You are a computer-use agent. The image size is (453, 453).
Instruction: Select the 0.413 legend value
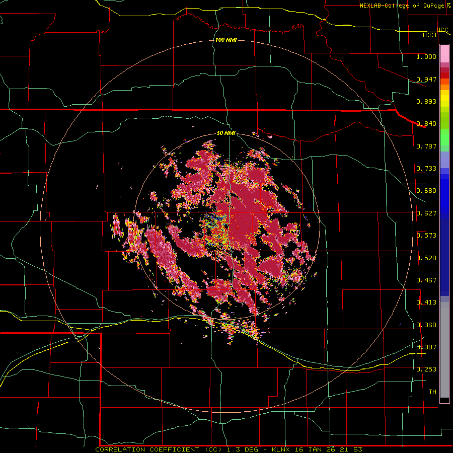[426, 303]
